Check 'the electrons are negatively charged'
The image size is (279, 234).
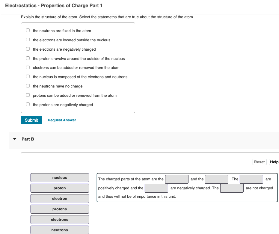28,49
